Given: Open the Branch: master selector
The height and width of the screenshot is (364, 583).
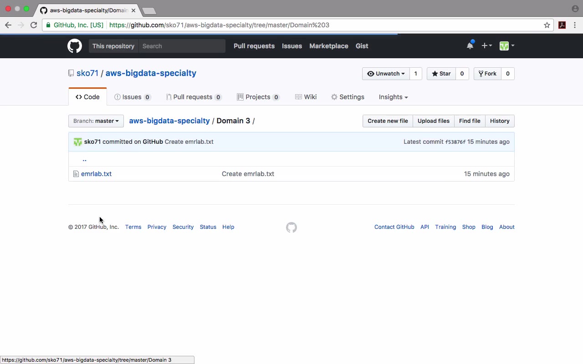Looking at the screenshot, I should pyautogui.click(x=96, y=121).
